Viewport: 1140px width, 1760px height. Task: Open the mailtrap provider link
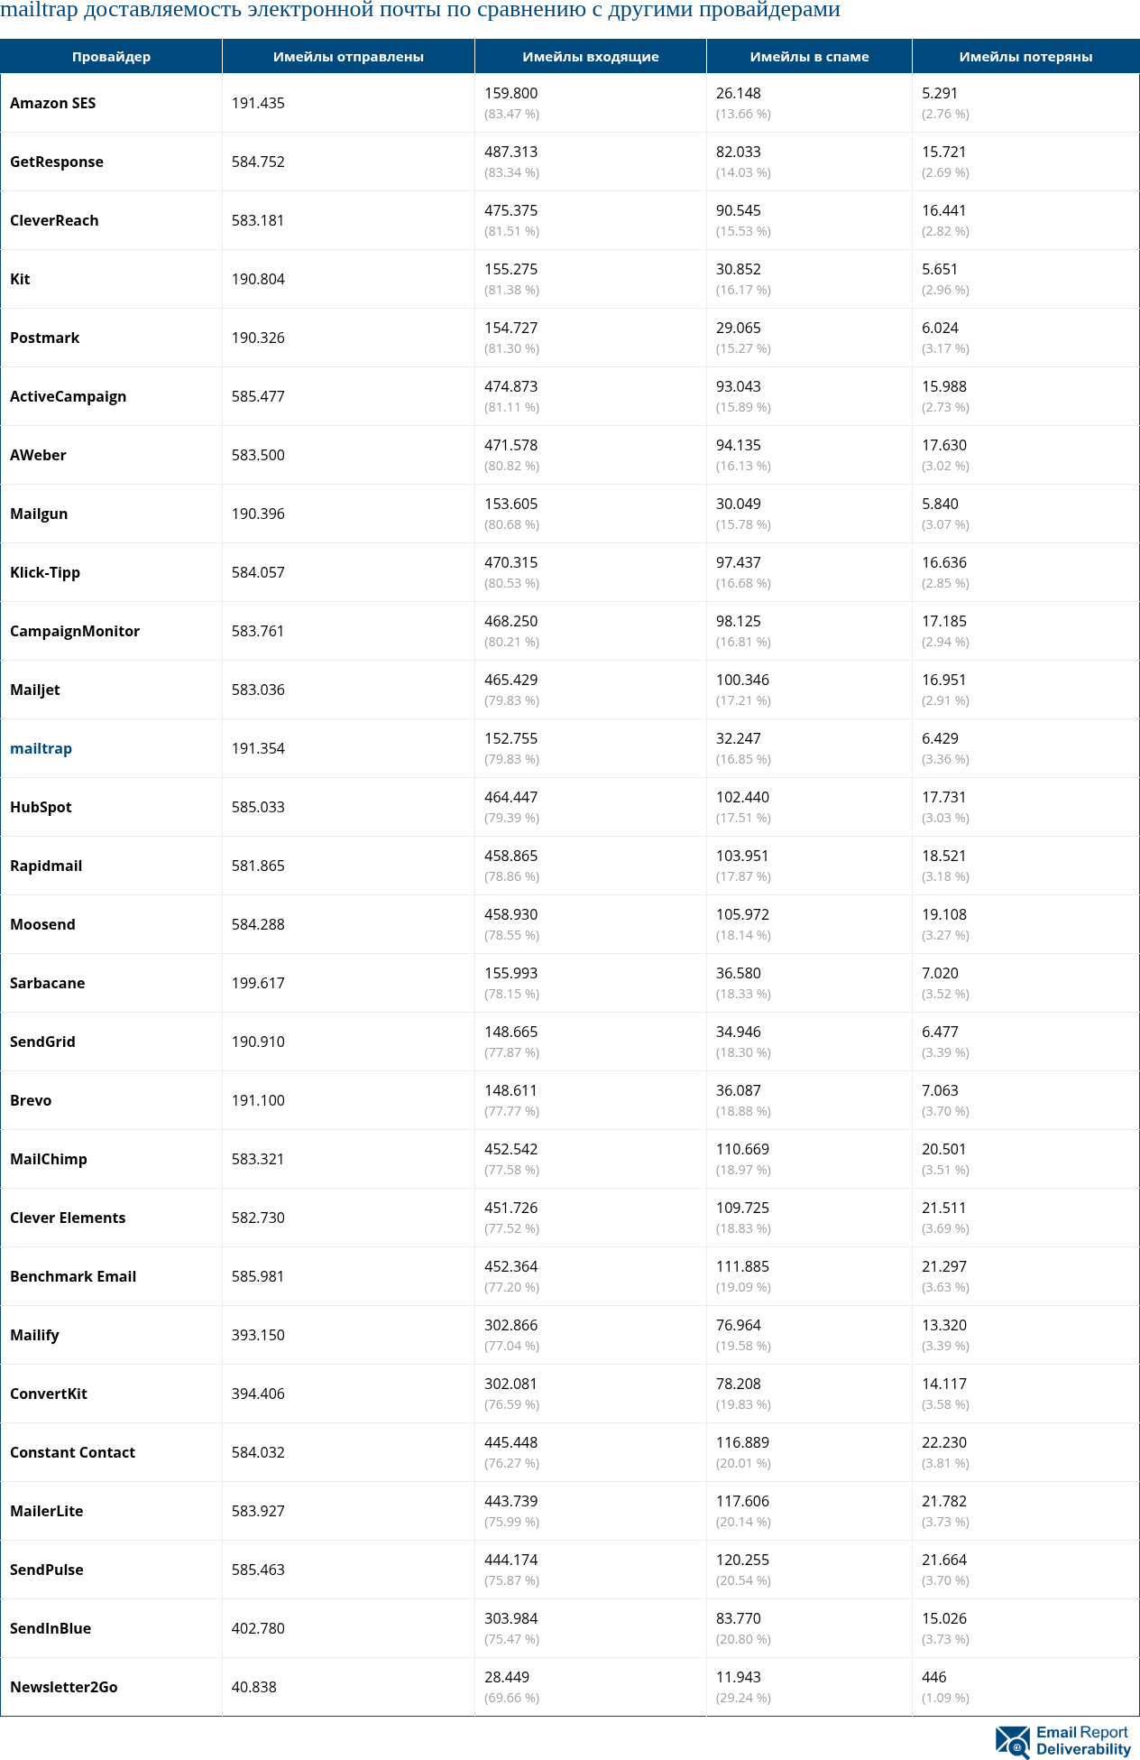click(x=41, y=748)
